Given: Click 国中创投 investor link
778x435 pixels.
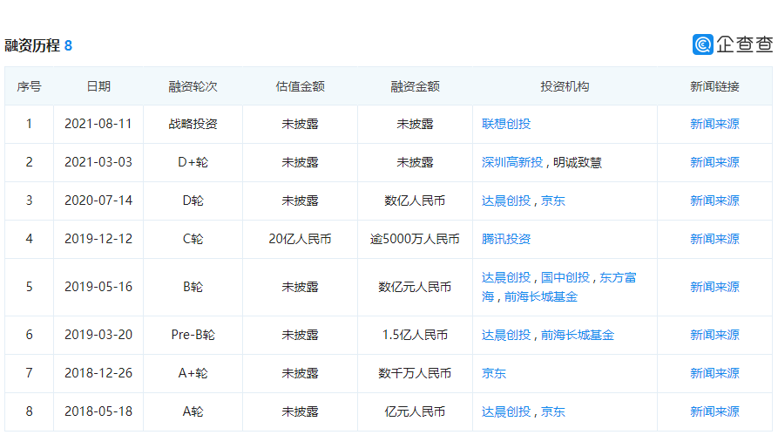Looking at the screenshot, I should pyautogui.click(x=565, y=277).
